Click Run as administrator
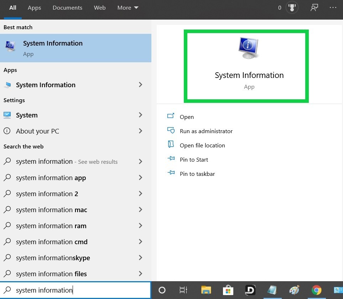Image resolution: width=343 pixels, height=299 pixels. tap(206, 131)
